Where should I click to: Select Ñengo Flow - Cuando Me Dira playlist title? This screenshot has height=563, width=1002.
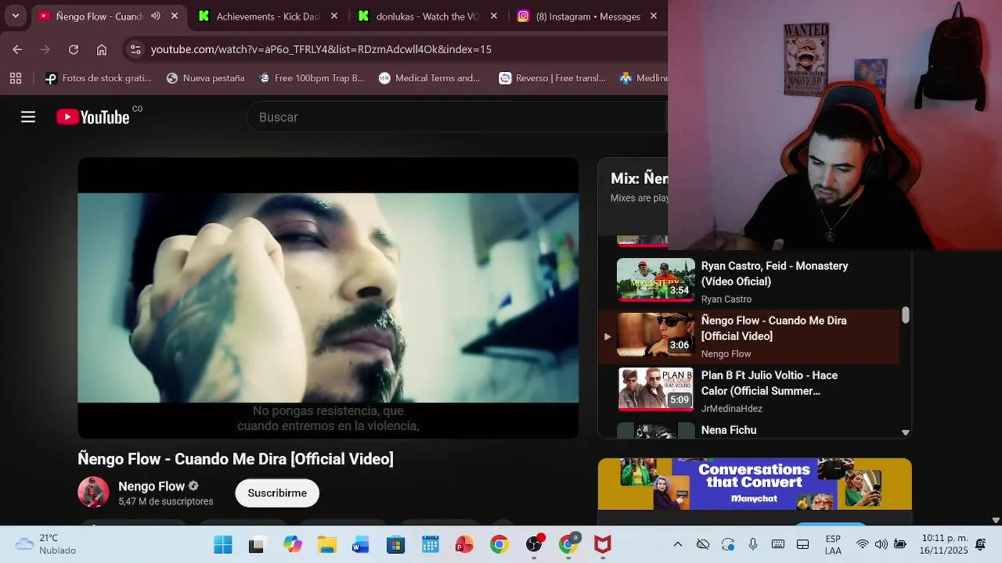coord(773,328)
